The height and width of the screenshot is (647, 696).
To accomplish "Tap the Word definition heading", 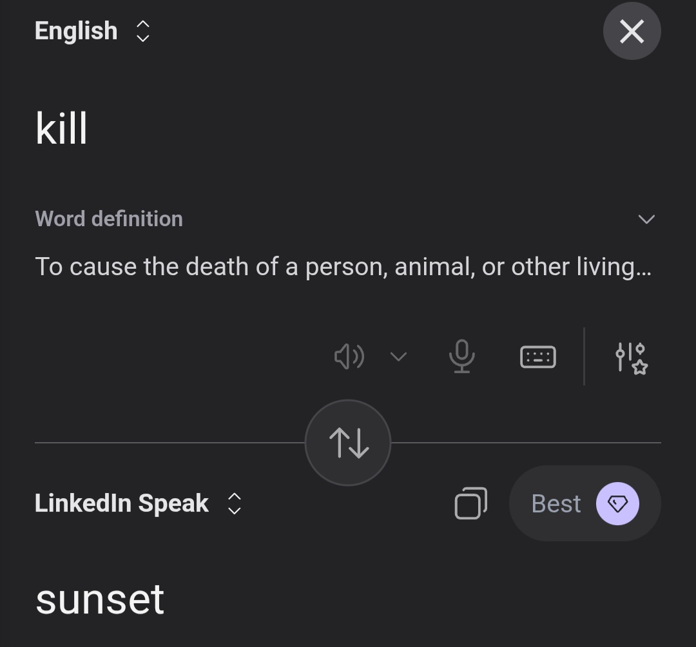I will click(109, 219).
